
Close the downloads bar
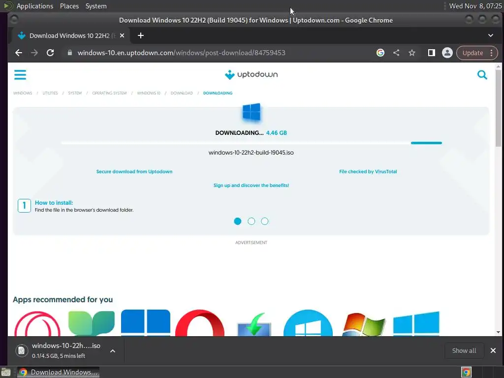[493, 350]
